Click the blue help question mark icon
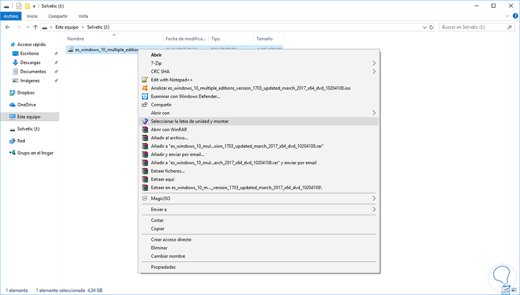520x295 pixels. [515, 16]
